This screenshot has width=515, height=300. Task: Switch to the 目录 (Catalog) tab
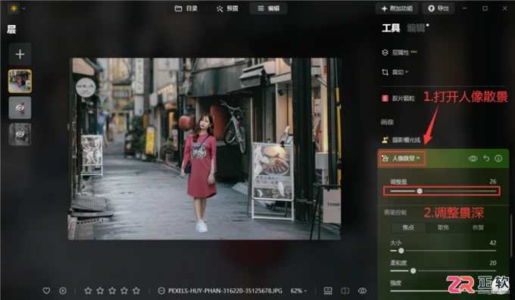(186, 8)
